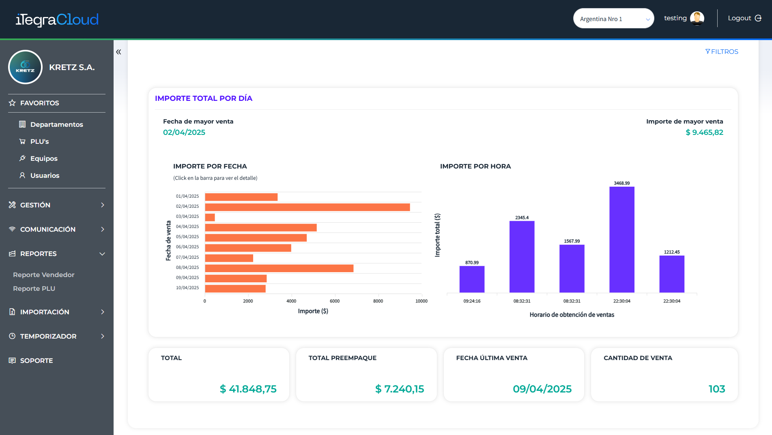
Task: Click the PLU's cart icon
Action: tap(22, 141)
